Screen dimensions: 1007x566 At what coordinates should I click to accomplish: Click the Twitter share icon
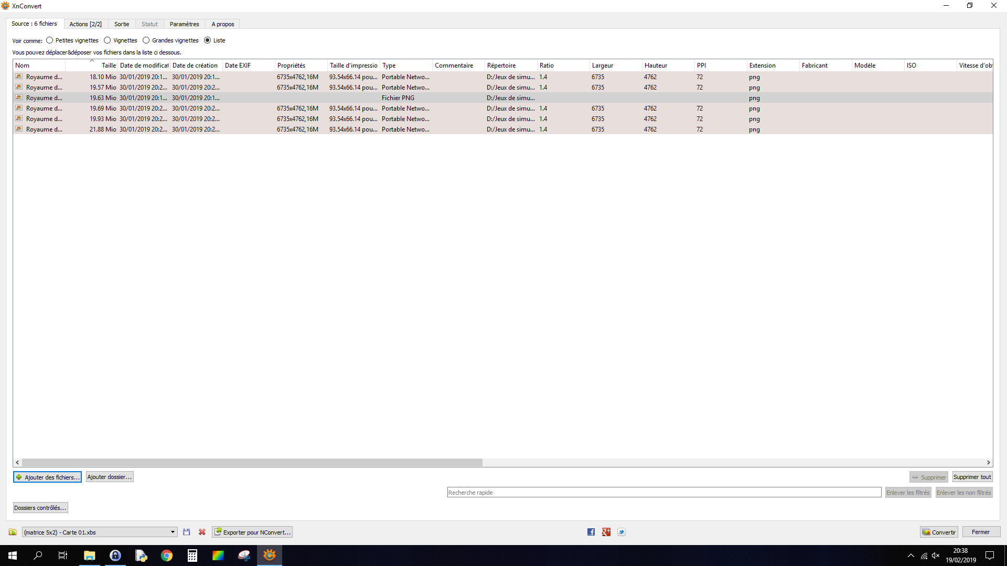click(x=622, y=532)
